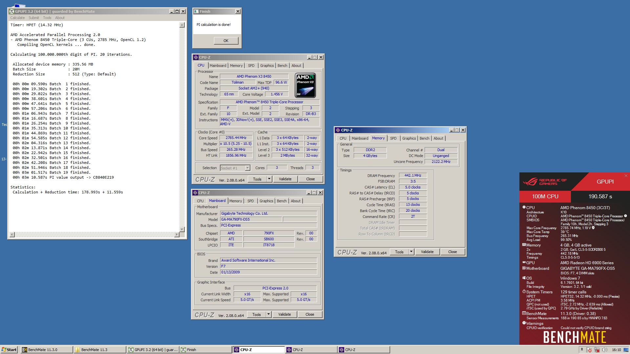Switch to BenchMate 11.3.0 taskbar item
630x354 pixels.
click(x=47, y=350)
